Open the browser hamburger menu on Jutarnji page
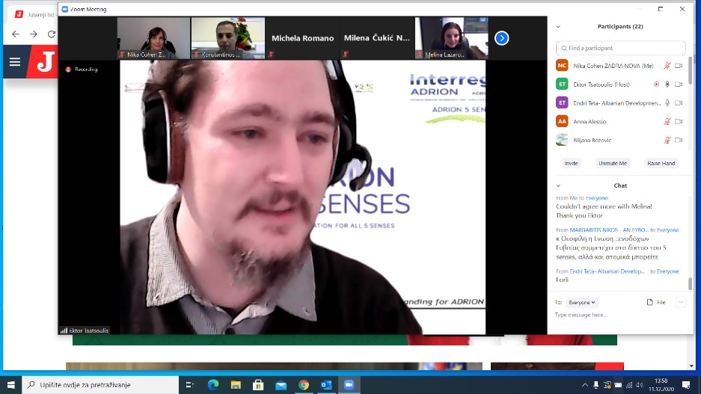Viewport: 701px width, 394px height. click(x=15, y=61)
